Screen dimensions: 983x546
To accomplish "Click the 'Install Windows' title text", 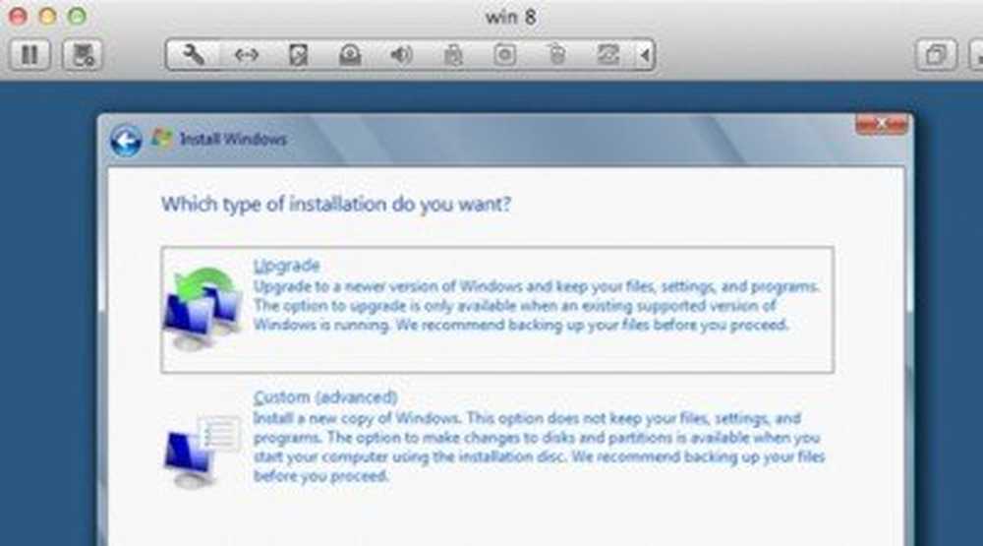I will tap(233, 139).
